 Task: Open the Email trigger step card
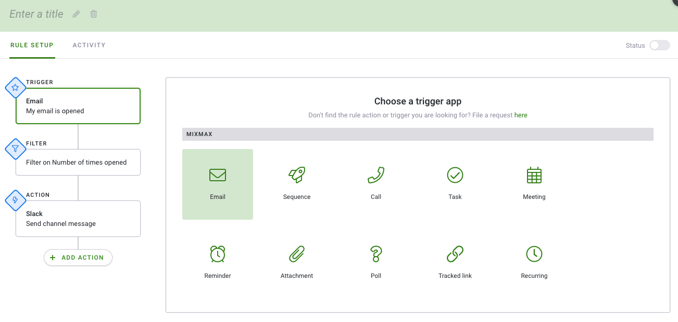[78, 106]
